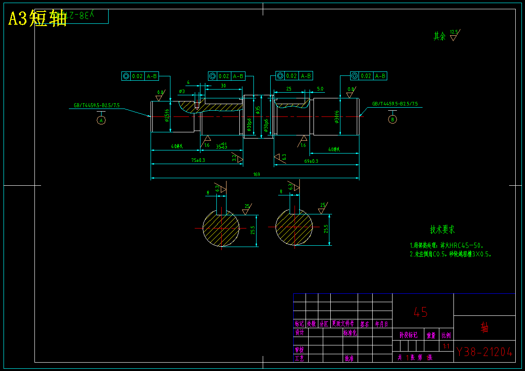This screenshot has width=525, height=371.
Task: Click the "1:1" scale value
Action: tap(446, 346)
